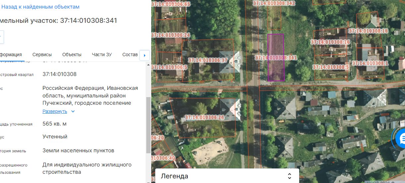Open the Состав tab

point(130,55)
